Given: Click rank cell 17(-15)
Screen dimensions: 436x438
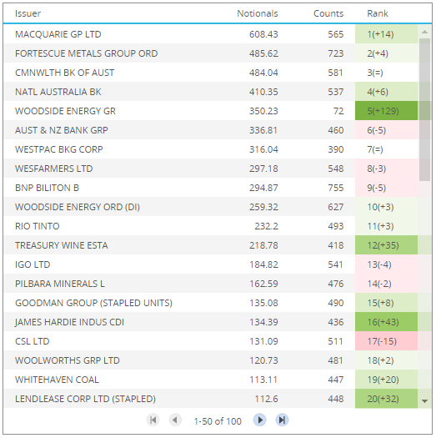Looking at the screenshot, I should pos(386,341).
